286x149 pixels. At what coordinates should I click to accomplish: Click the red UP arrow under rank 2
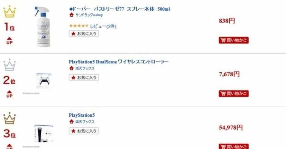tap(9, 94)
